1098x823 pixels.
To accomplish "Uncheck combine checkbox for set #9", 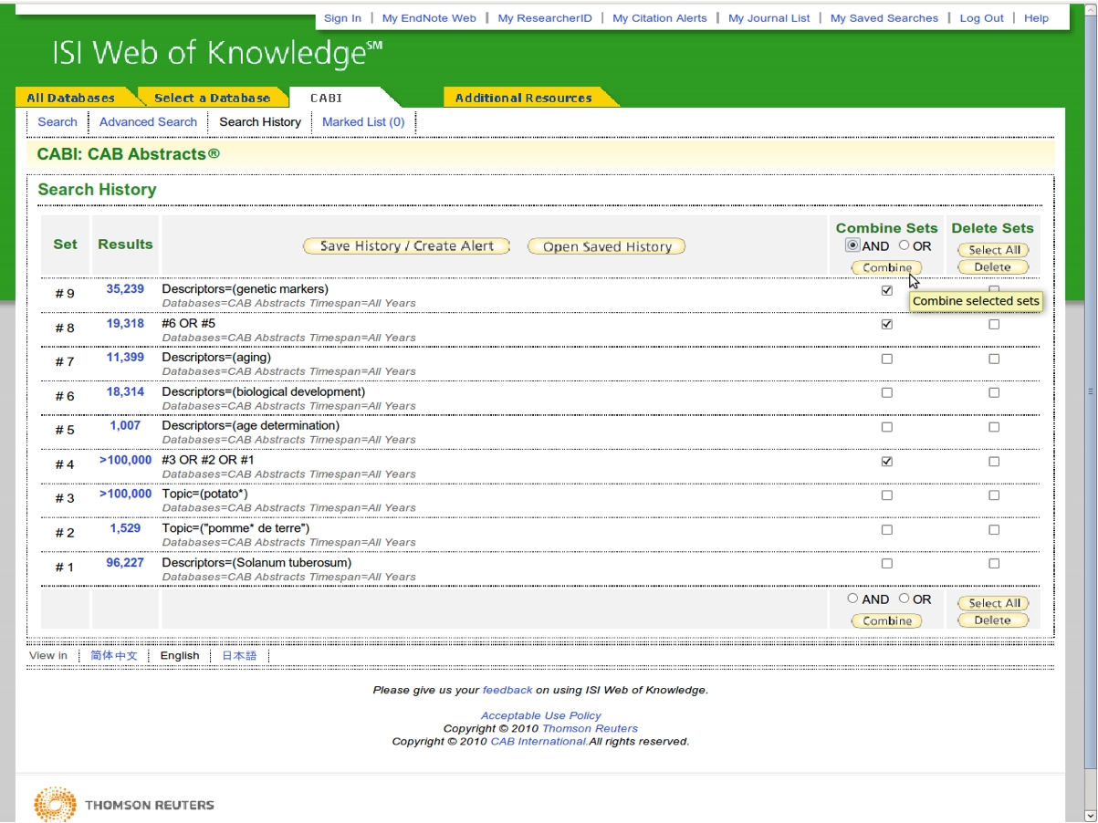I will pyautogui.click(x=887, y=291).
